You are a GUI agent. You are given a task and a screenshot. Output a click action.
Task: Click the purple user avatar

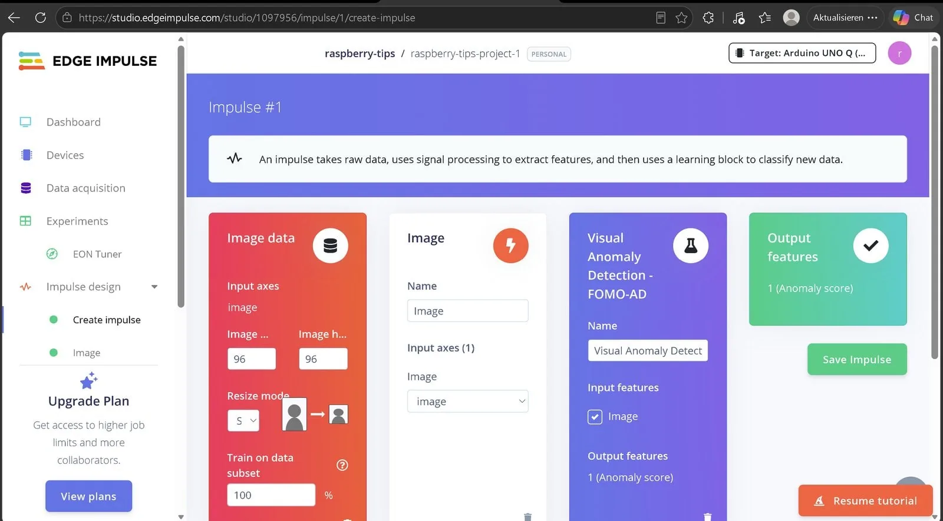(899, 53)
